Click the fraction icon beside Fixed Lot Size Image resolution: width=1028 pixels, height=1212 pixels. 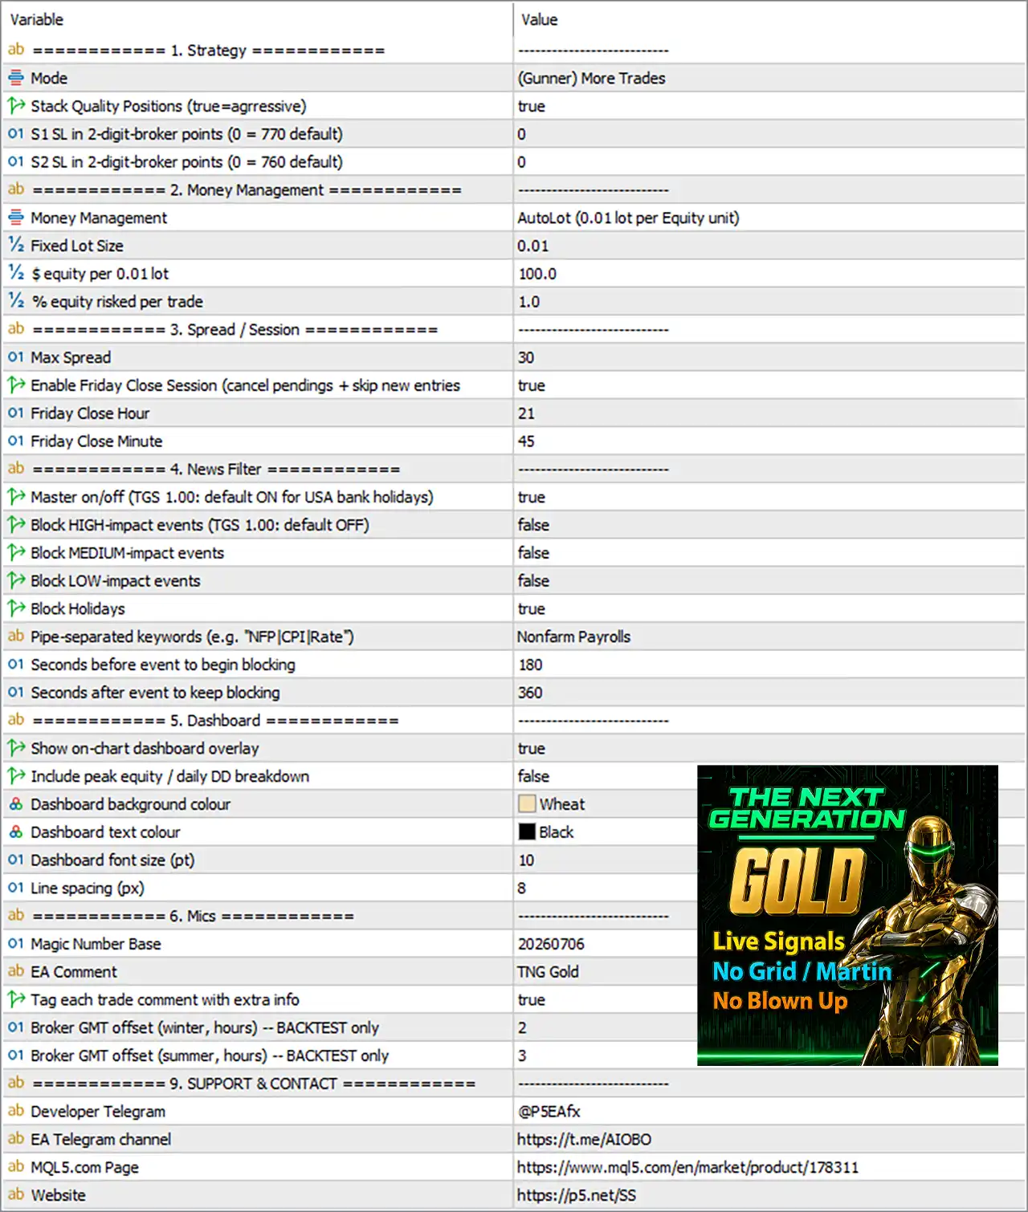tap(16, 246)
